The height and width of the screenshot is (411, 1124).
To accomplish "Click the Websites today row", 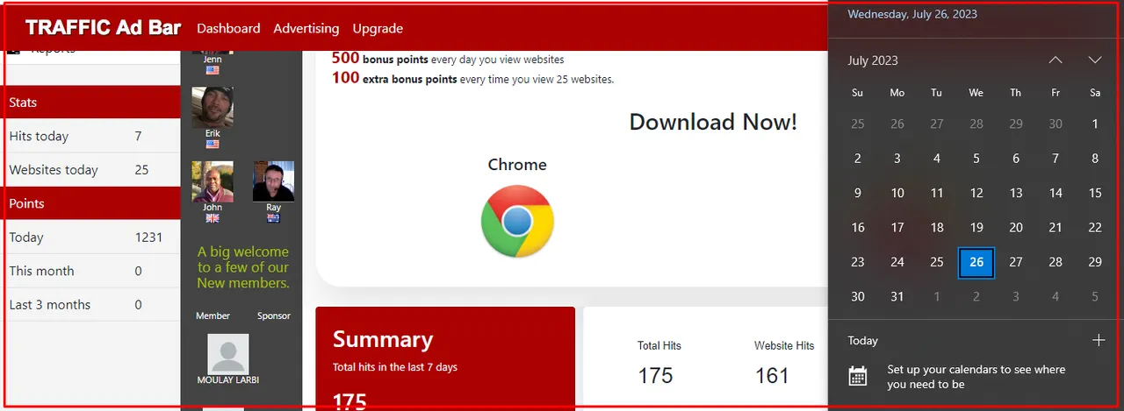I will [x=90, y=170].
